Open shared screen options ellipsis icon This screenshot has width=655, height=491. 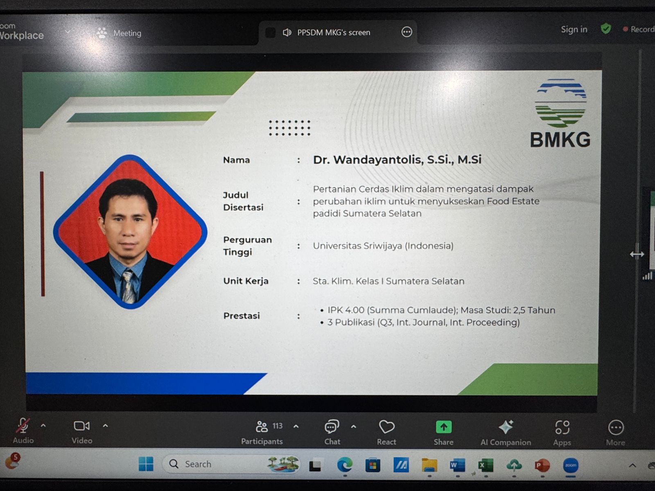pyautogui.click(x=407, y=32)
